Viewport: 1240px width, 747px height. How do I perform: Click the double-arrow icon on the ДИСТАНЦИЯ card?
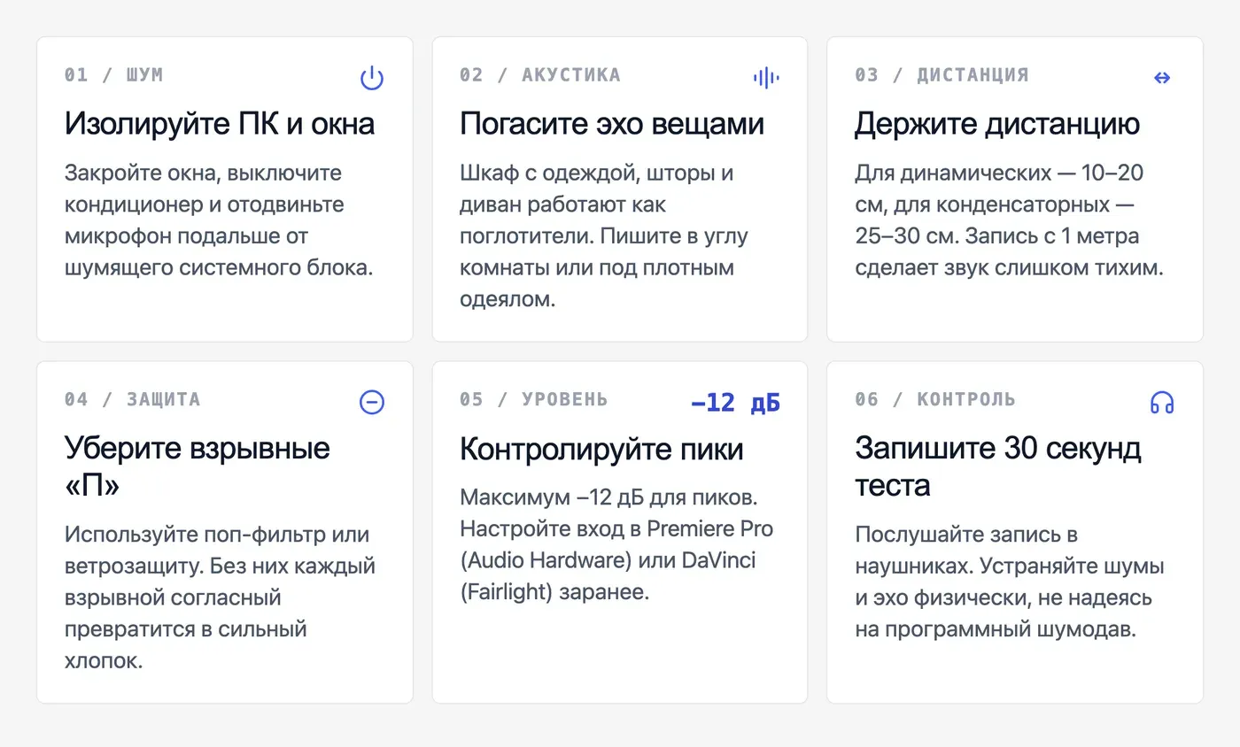click(1162, 78)
